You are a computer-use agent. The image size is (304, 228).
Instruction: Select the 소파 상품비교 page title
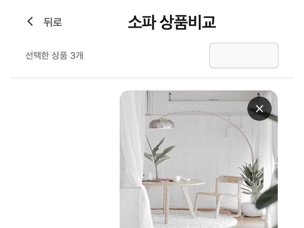[x=172, y=22]
